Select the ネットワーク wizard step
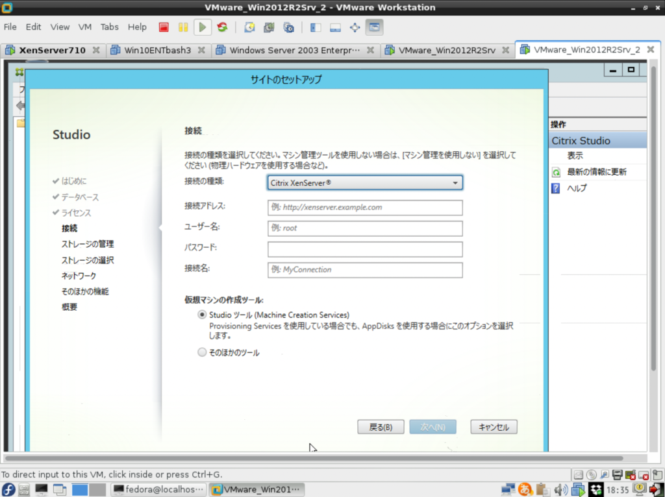The image size is (665, 497). [79, 276]
